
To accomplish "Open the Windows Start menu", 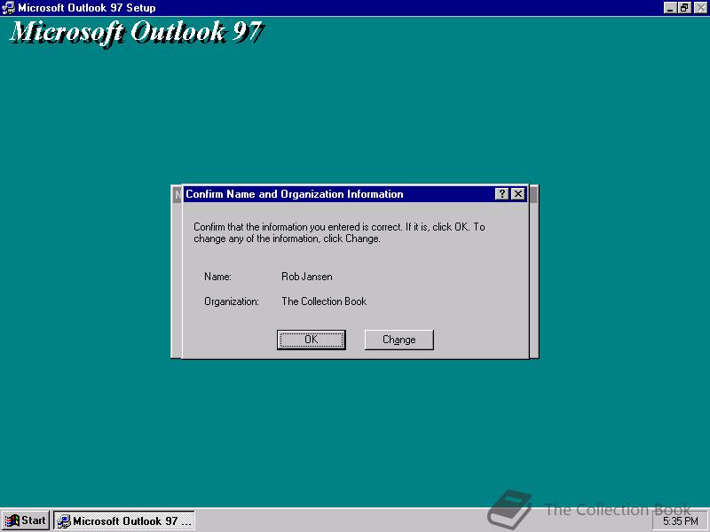I will 26,520.
